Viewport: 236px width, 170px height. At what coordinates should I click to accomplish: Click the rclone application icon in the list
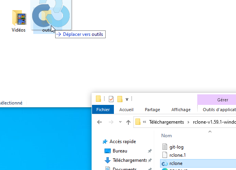click(165, 163)
